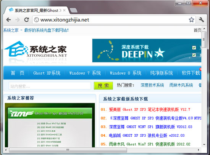Open 雨林木风系统 hot search link
The width and height of the screenshot is (210, 155).
tap(181, 85)
